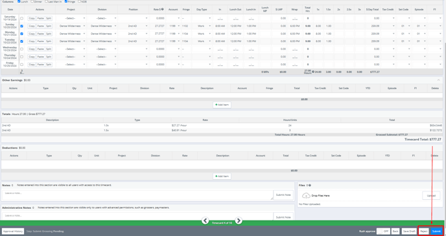Check the Saturday 10/19 row checkbox
446x236 pixels.
(x=21, y=18)
